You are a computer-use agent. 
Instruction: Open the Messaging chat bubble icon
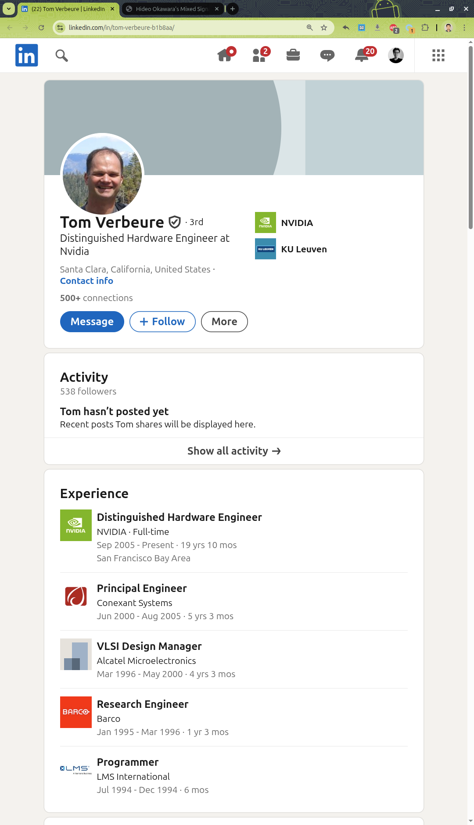pos(327,55)
